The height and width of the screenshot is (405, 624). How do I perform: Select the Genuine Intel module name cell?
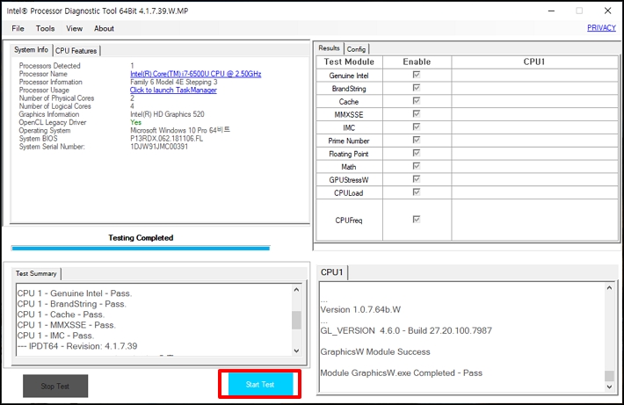tap(350, 76)
